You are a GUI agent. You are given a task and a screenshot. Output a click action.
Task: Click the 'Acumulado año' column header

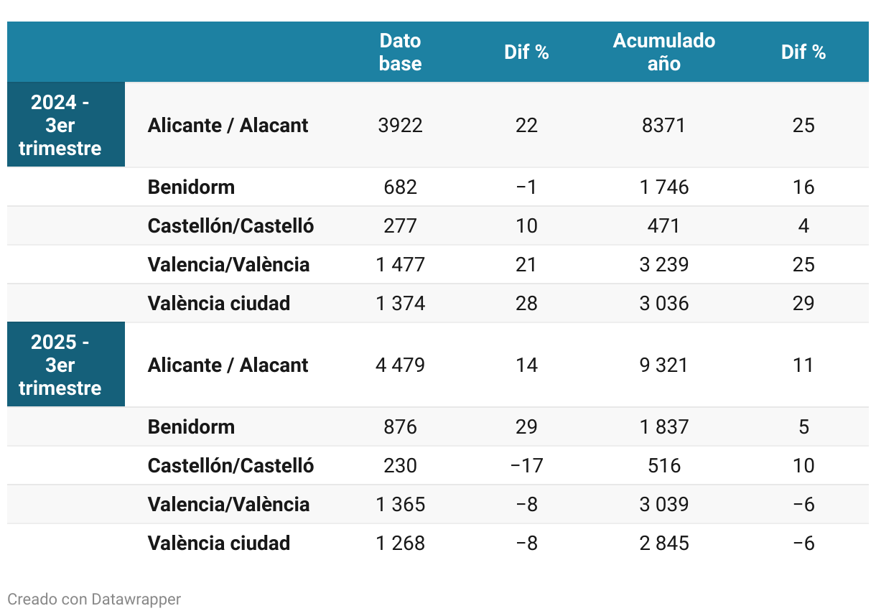tap(664, 52)
